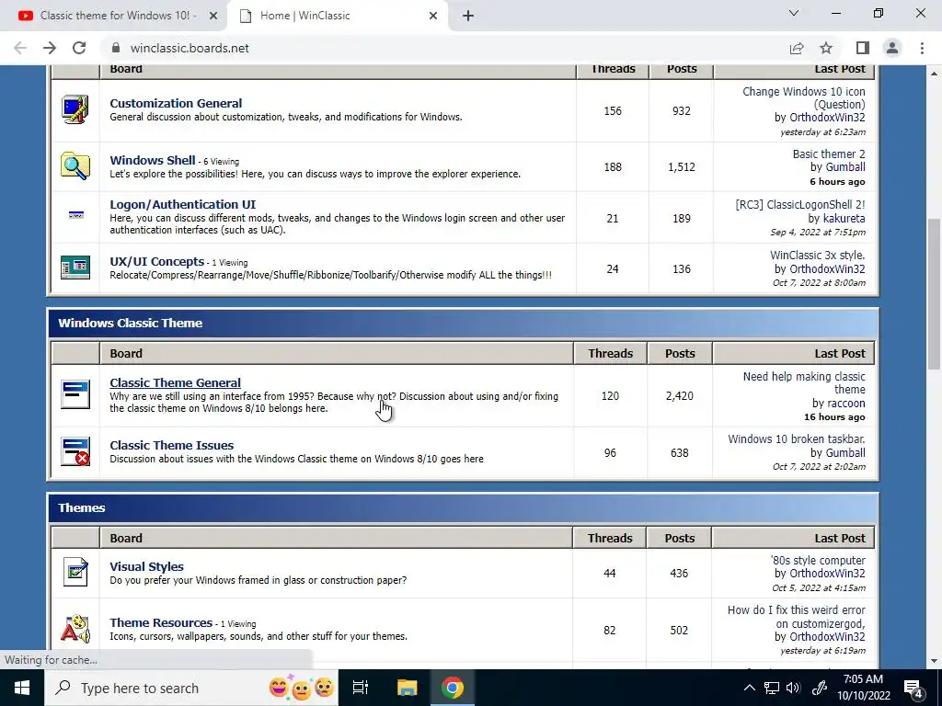The width and height of the screenshot is (942, 706).
Task: Open last post 'Change Windows 10 icon (Question)'
Action: 804,97
